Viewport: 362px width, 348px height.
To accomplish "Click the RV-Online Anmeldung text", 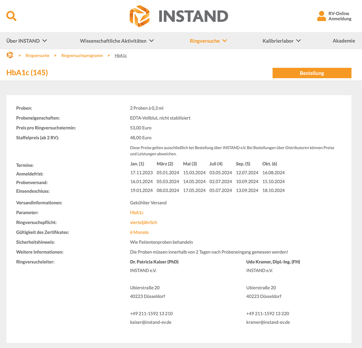I will [x=340, y=16].
